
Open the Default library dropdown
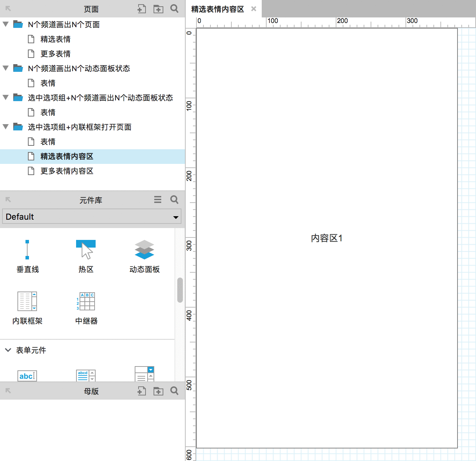[x=92, y=217]
